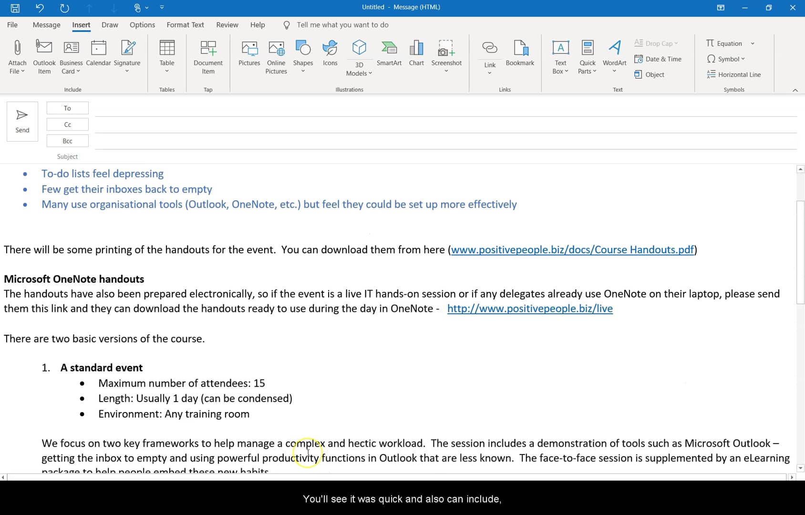Screen dimensions: 805x515
Task: Open Shapes gallery
Action: (303, 57)
